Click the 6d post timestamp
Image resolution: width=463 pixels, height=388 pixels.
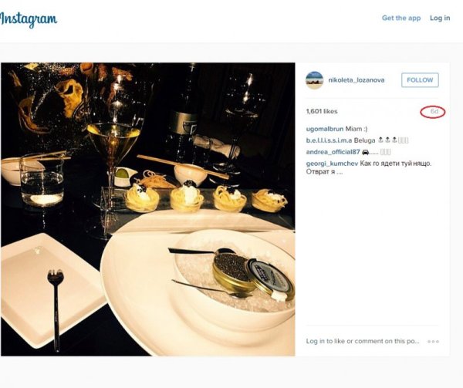point(434,112)
